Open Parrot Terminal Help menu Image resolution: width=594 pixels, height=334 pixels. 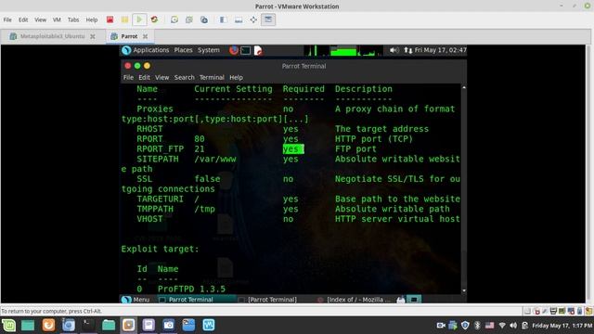click(x=236, y=77)
